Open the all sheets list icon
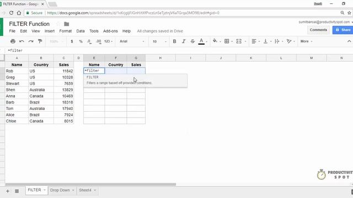This screenshot has height=198, width=353. point(17,191)
